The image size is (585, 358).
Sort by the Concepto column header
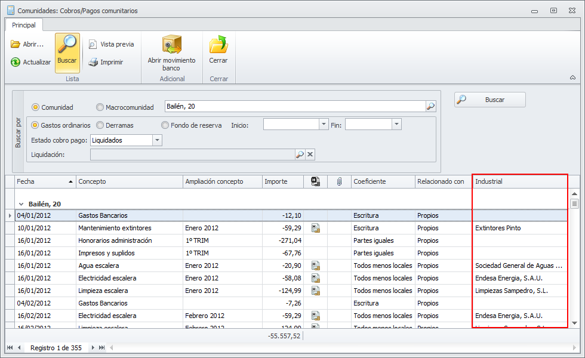pyautogui.click(x=129, y=181)
